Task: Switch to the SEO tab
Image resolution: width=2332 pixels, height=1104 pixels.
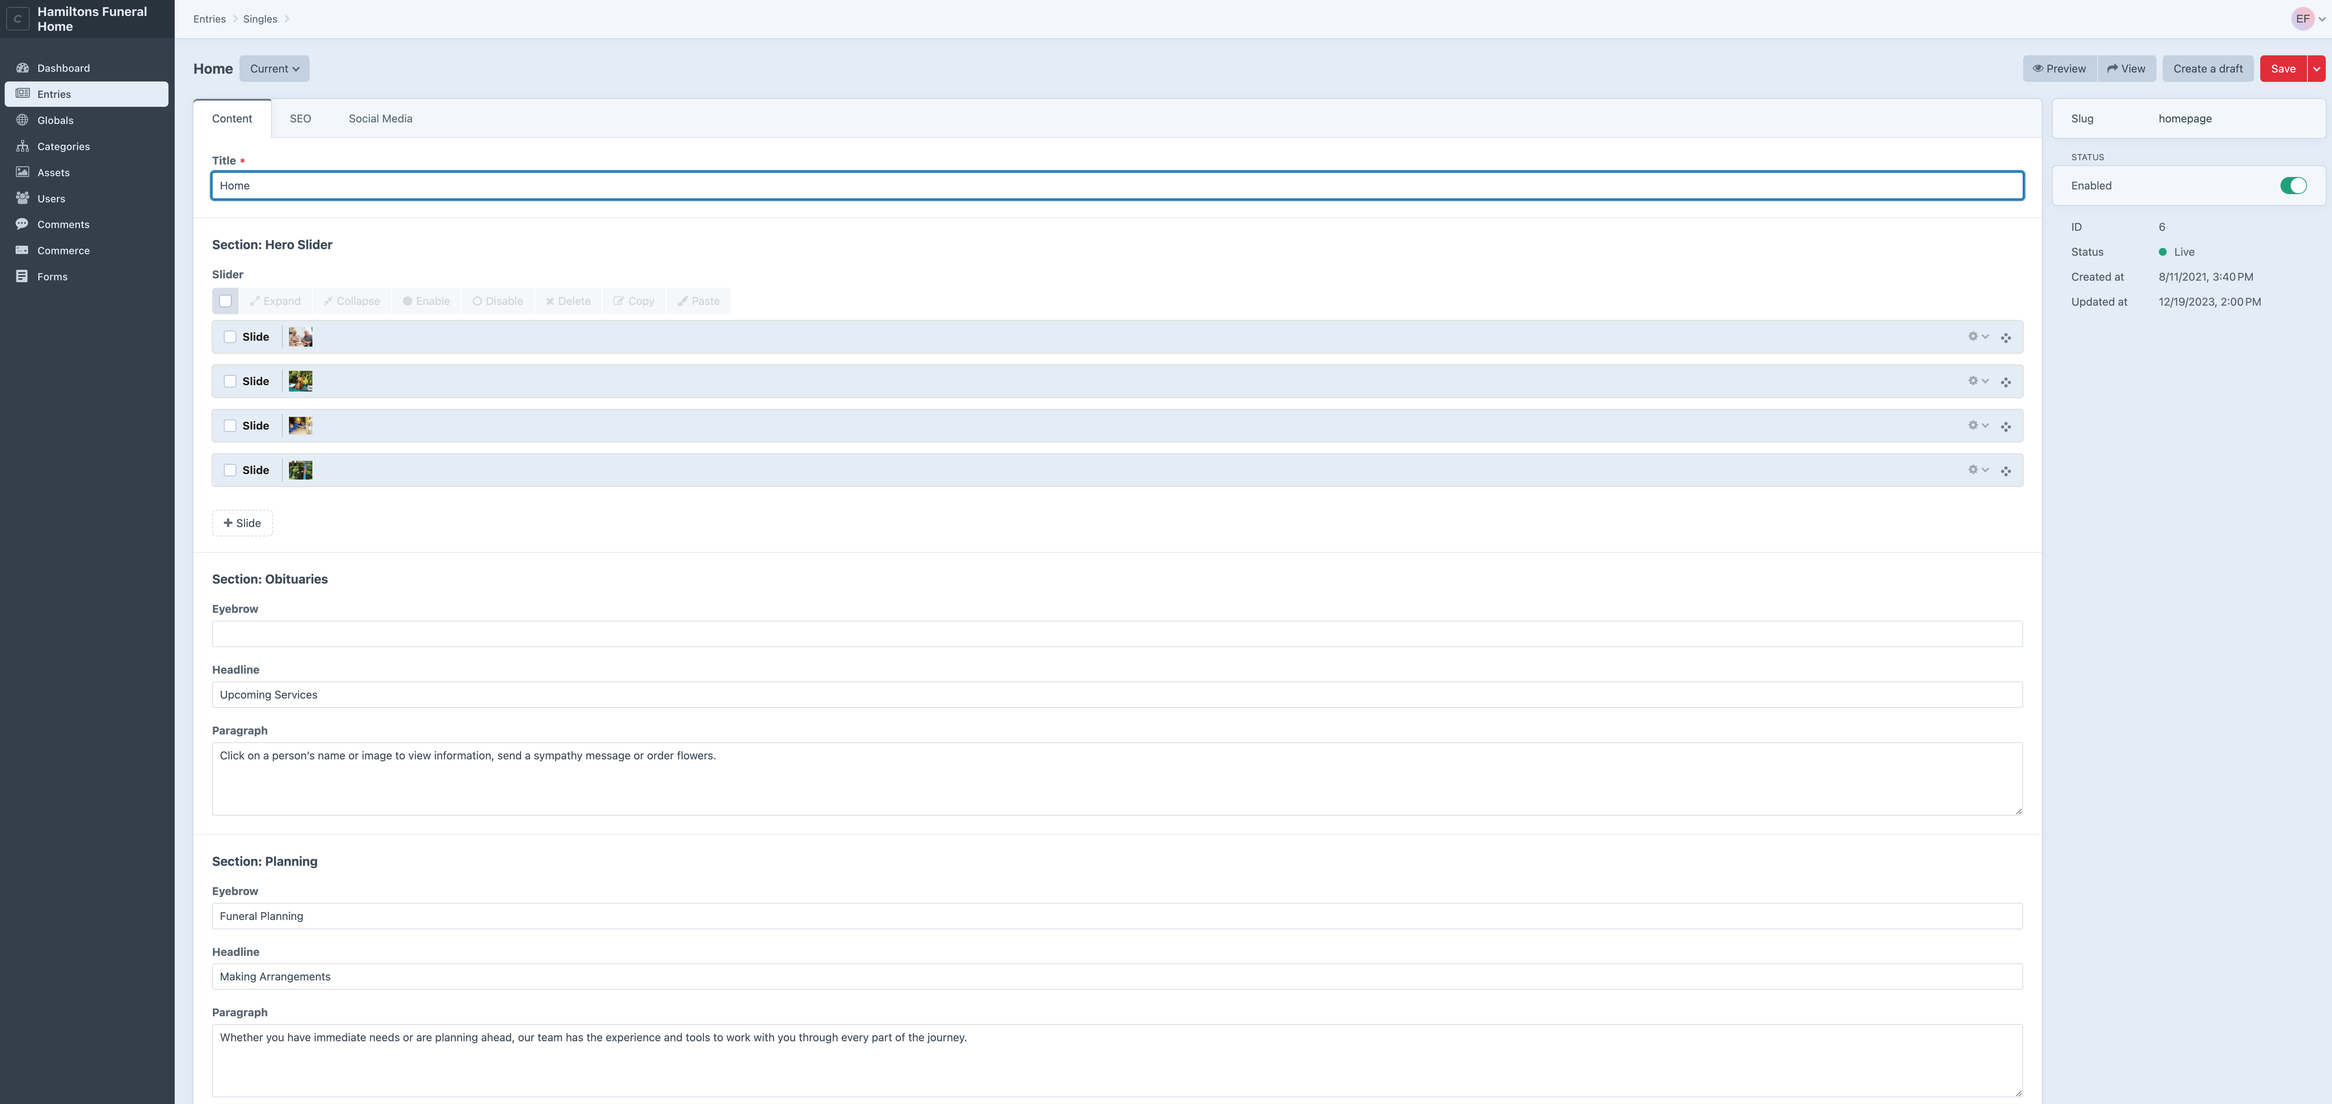Action: pos(301,119)
